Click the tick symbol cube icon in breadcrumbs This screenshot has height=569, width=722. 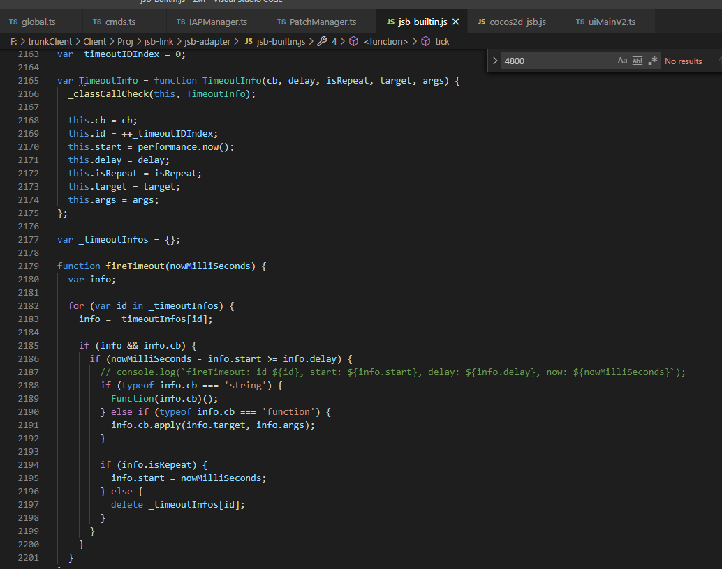pyautogui.click(x=425, y=41)
